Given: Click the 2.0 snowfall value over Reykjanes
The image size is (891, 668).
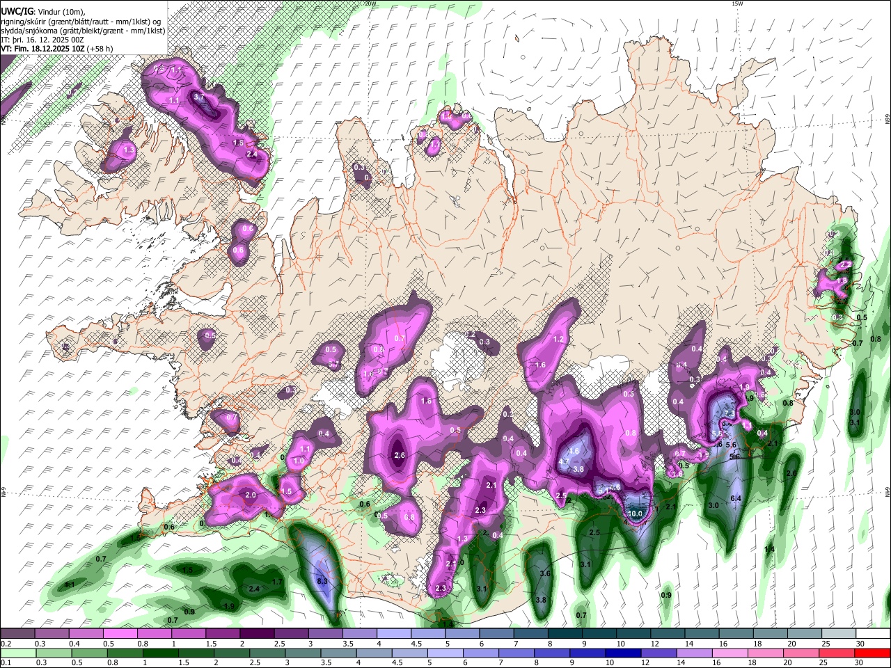Looking at the screenshot, I should tap(251, 495).
